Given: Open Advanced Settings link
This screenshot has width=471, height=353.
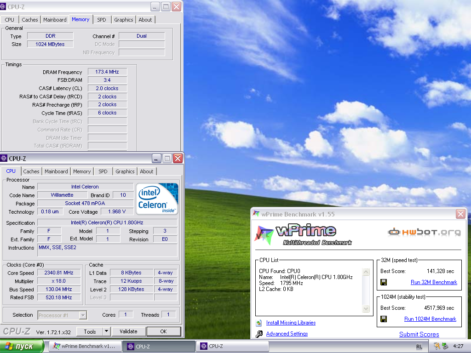Looking at the screenshot, I should (x=287, y=334).
